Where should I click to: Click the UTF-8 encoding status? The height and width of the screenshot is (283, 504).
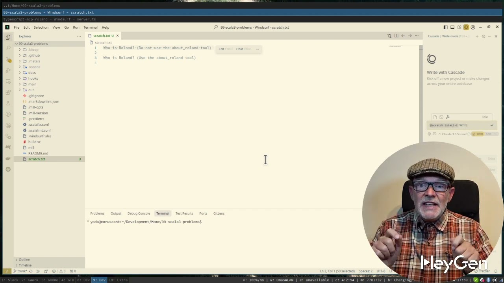point(381,271)
